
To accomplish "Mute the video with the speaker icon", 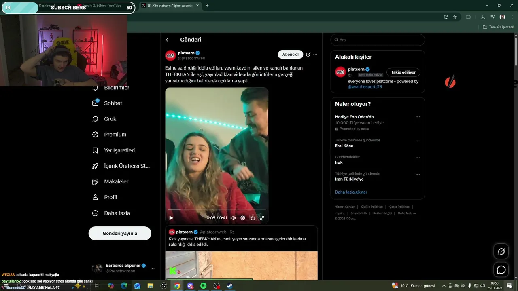I will pos(233,218).
